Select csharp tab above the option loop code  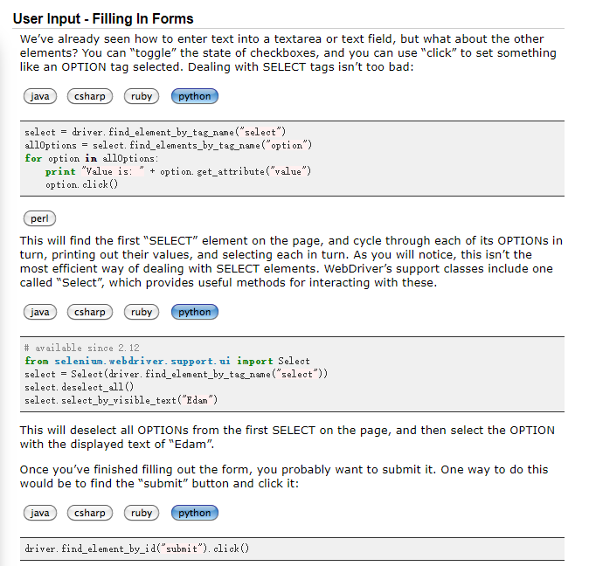[90, 96]
